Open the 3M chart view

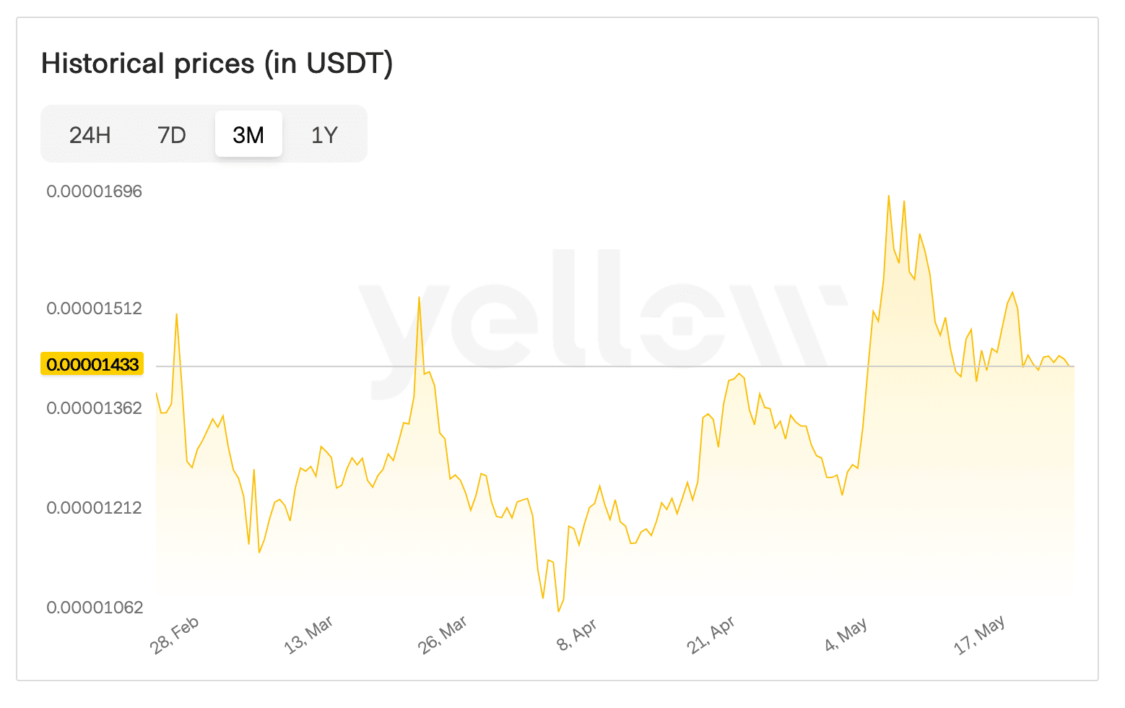[x=248, y=134]
